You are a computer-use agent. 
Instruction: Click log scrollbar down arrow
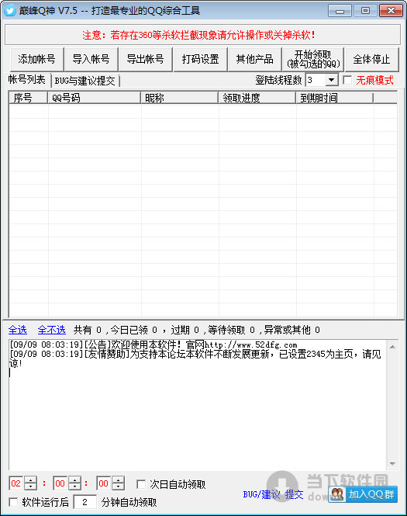tap(392, 463)
